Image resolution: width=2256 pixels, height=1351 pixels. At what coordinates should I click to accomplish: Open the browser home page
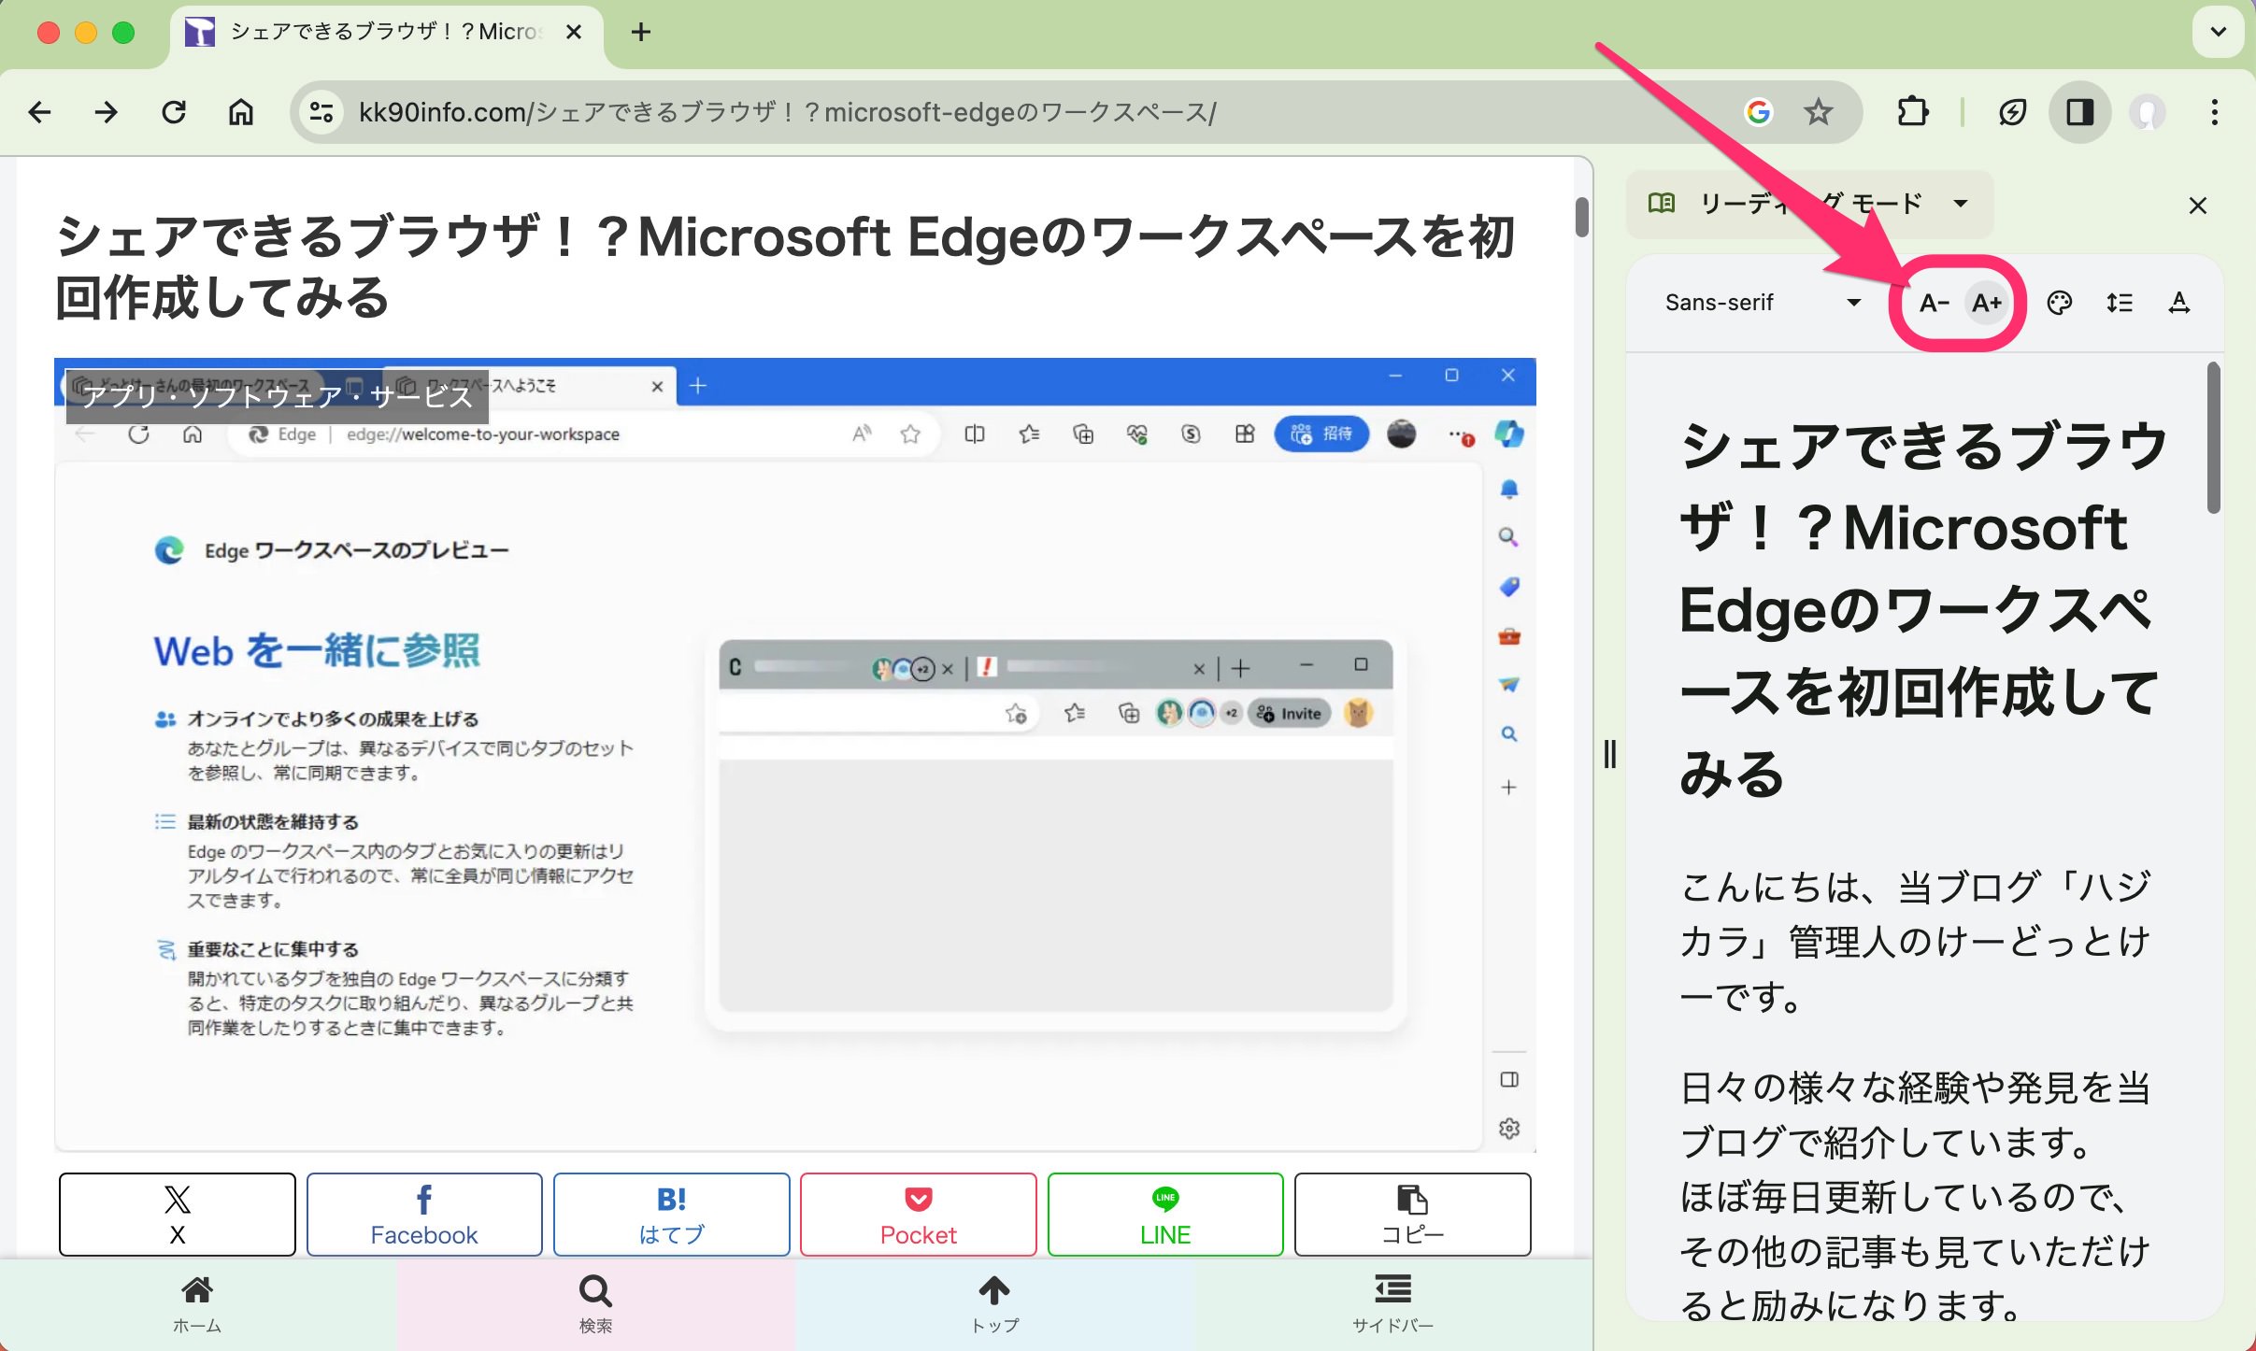pyautogui.click(x=241, y=112)
